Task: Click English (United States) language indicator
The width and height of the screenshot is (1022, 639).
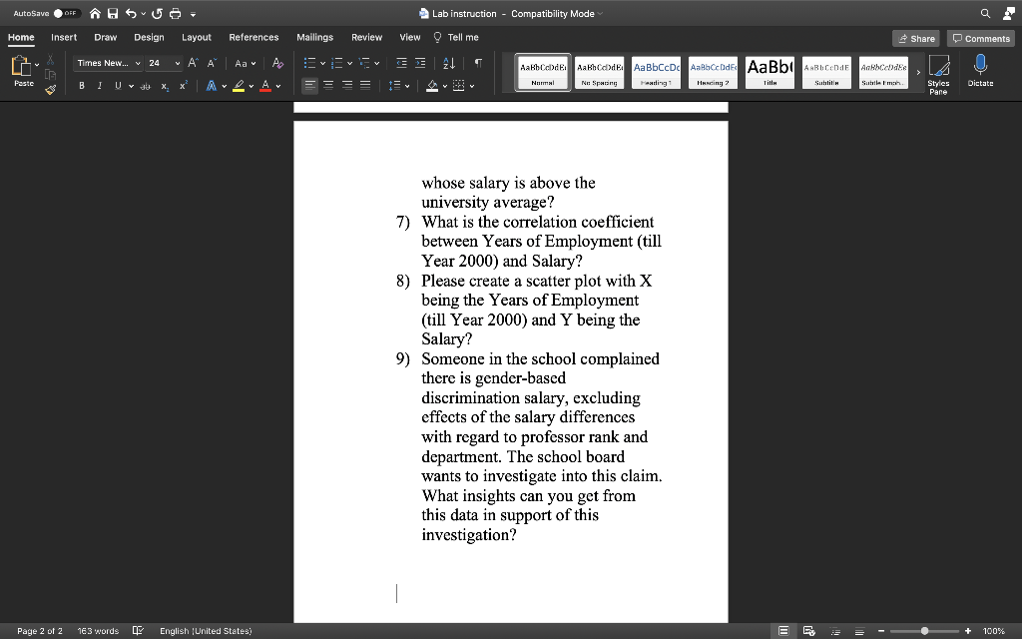Action: click(x=206, y=631)
